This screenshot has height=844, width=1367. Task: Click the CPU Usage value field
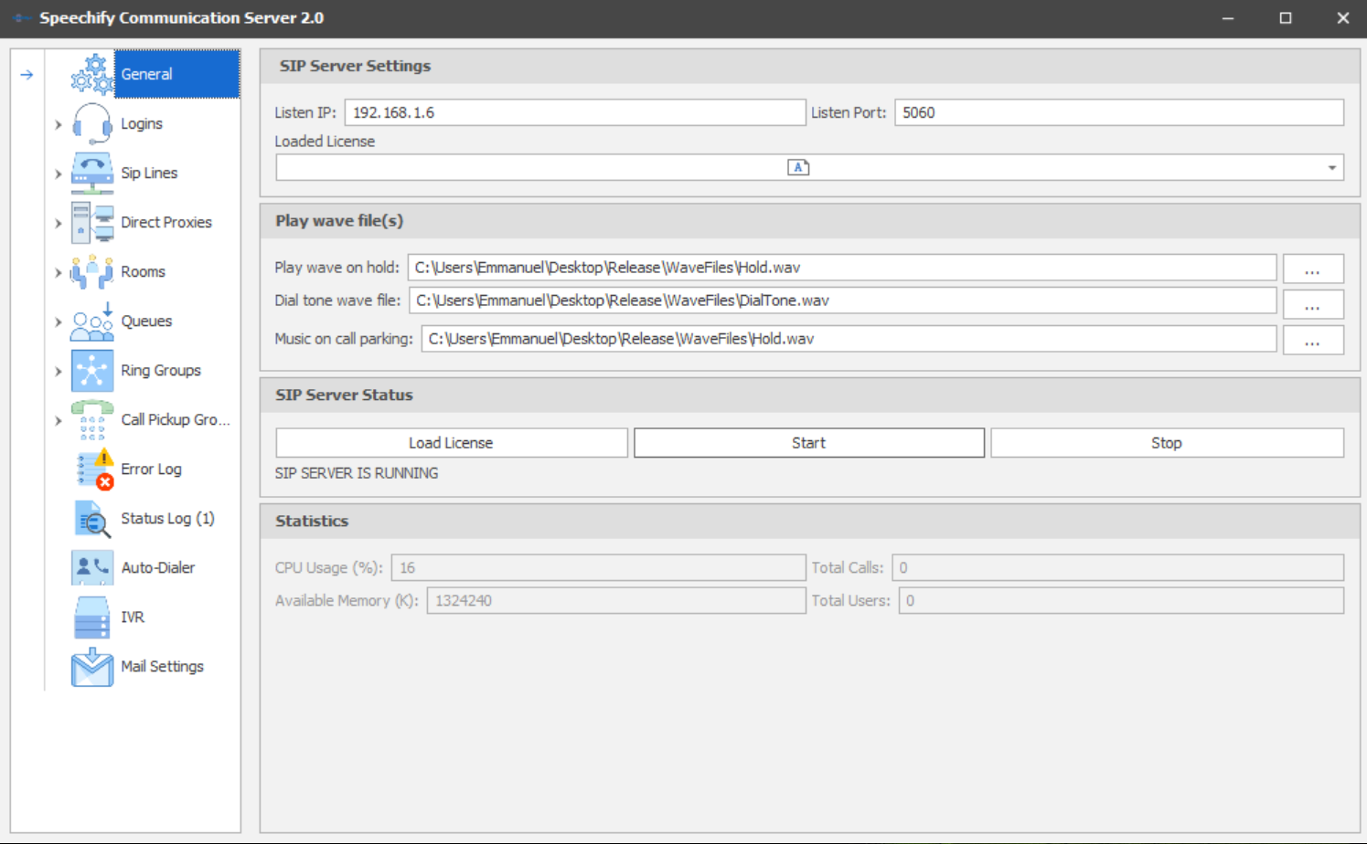598,567
